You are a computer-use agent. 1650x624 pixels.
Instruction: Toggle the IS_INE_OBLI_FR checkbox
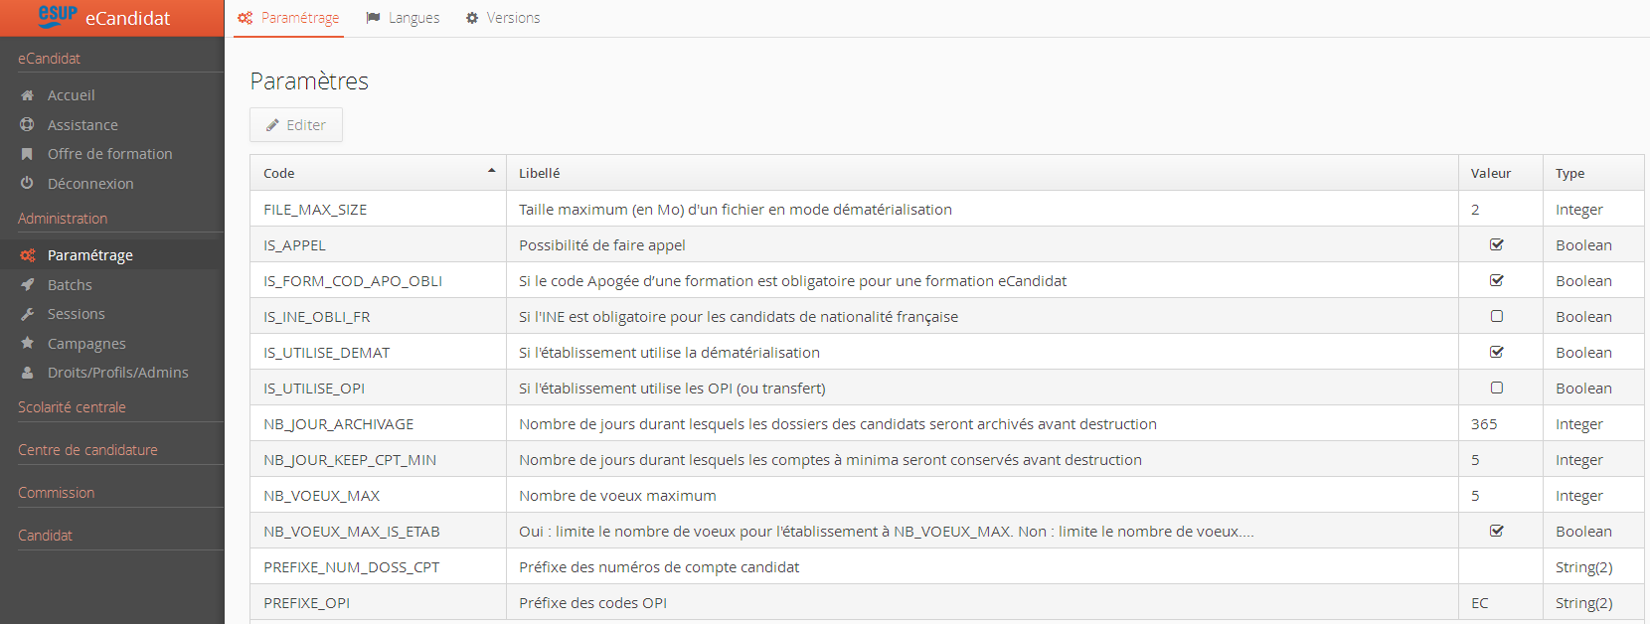(1496, 316)
